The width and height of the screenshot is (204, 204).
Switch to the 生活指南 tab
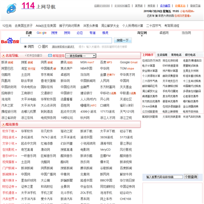pos(162,55)
